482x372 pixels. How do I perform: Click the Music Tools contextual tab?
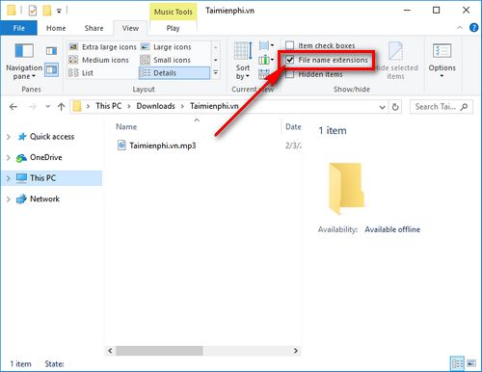[173, 12]
